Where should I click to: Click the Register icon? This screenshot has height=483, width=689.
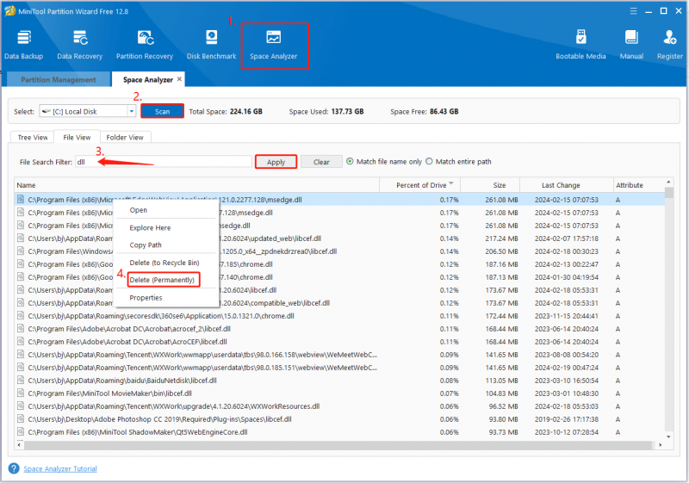pyautogui.click(x=670, y=45)
